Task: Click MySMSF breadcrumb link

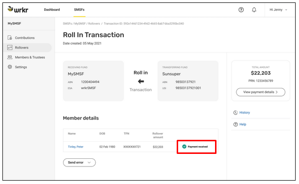Action: tap(80, 24)
